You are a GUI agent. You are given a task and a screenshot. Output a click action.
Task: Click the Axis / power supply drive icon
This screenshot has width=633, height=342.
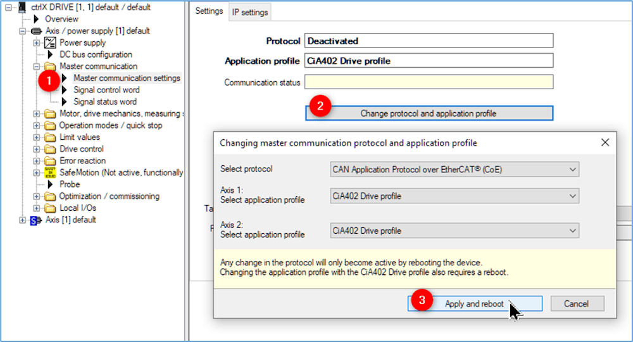tap(36, 31)
